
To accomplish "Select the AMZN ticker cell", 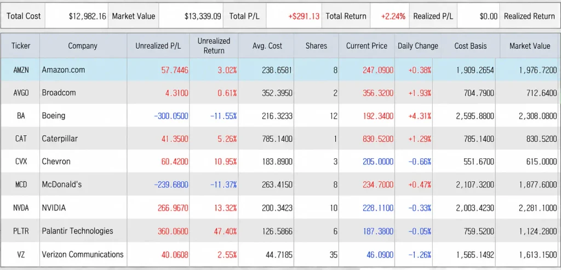I will click(21, 70).
